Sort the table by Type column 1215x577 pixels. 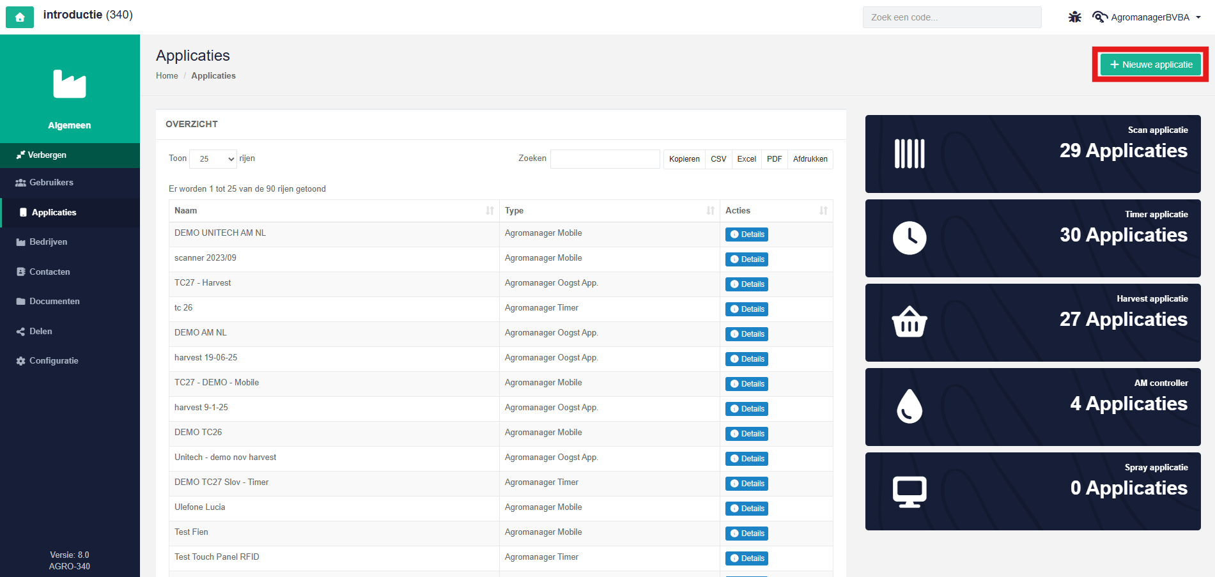(x=609, y=211)
